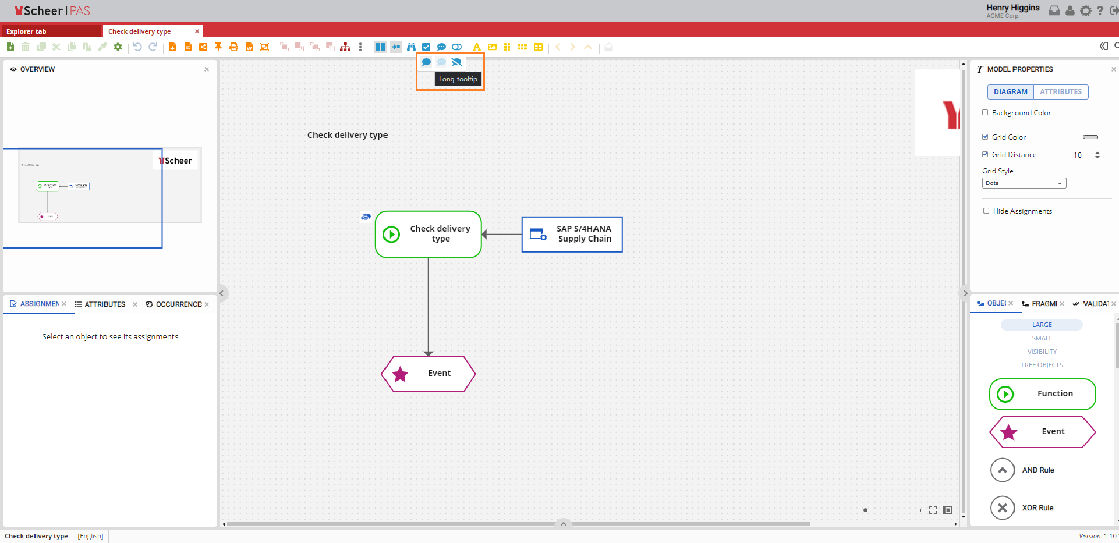Viewport: 1119px width, 543px height.
Task: Click the undo arrow in toolbar
Action: click(x=137, y=47)
